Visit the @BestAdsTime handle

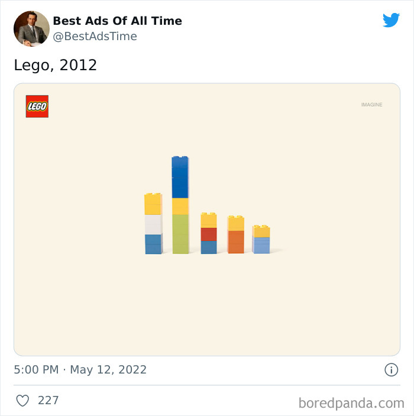[95, 36]
